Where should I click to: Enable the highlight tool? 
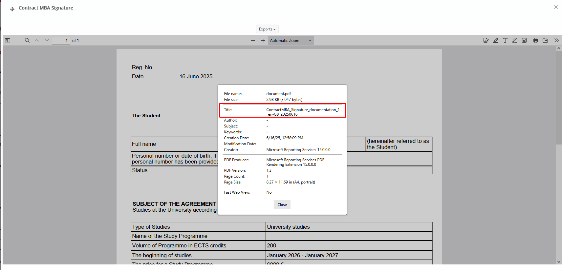[496, 40]
